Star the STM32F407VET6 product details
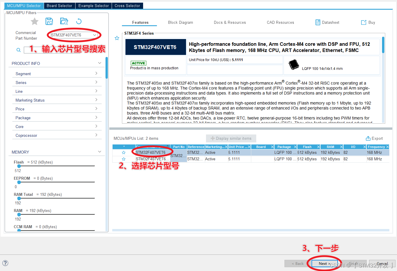The height and width of the screenshot is (271, 397). coord(117,38)
